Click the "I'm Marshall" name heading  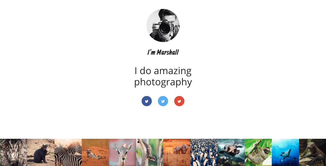point(163,52)
